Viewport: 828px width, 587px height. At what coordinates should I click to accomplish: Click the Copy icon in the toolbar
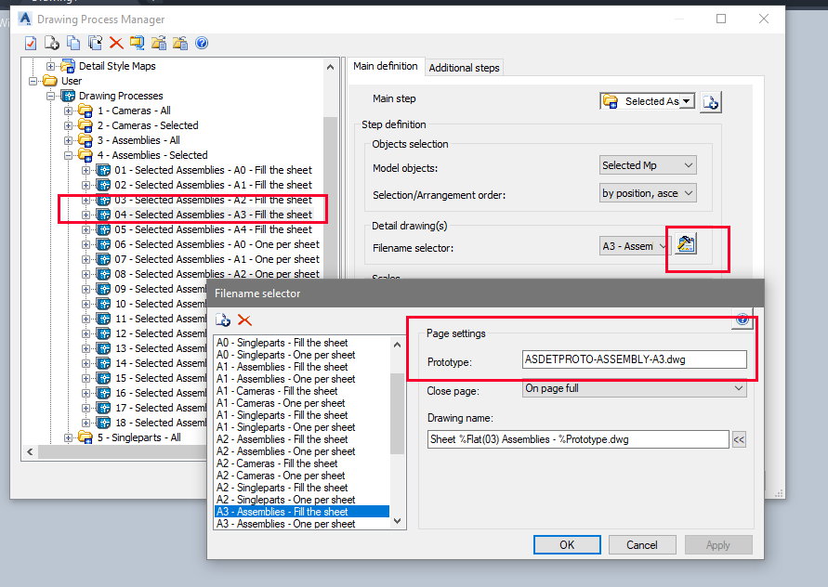[72, 43]
